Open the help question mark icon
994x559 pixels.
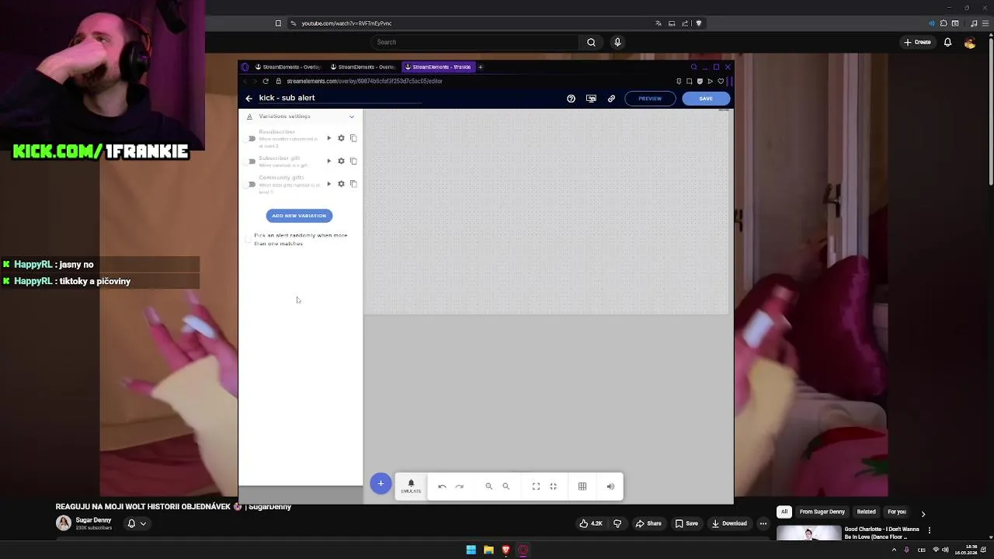[x=571, y=99]
